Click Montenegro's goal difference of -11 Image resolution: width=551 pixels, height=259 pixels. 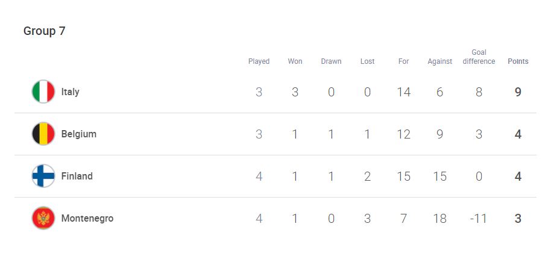[x=479, y=219]
